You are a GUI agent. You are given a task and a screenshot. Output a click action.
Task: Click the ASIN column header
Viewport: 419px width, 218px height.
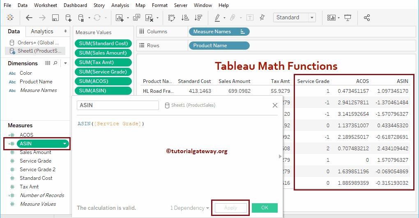403,81
